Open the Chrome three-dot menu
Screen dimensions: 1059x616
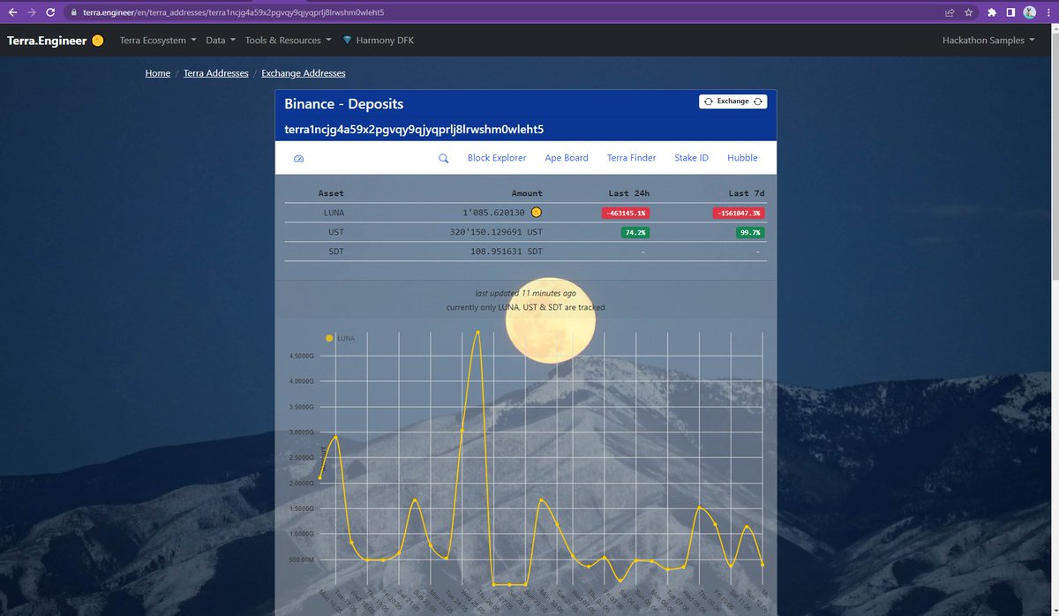coord(1048,13)
